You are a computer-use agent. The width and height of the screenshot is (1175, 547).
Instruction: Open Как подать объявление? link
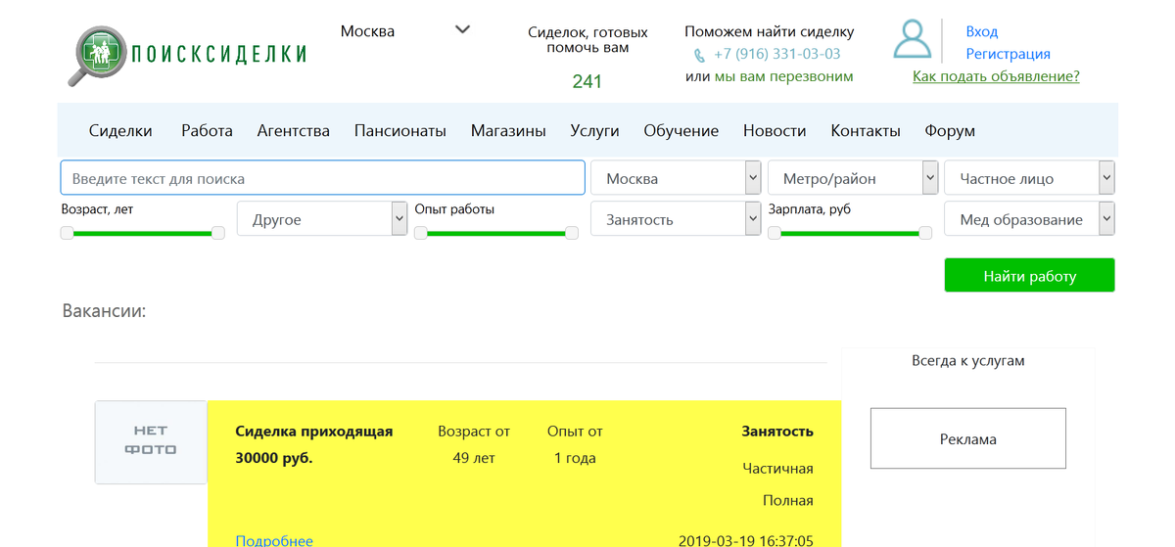[x=996, y=76]
